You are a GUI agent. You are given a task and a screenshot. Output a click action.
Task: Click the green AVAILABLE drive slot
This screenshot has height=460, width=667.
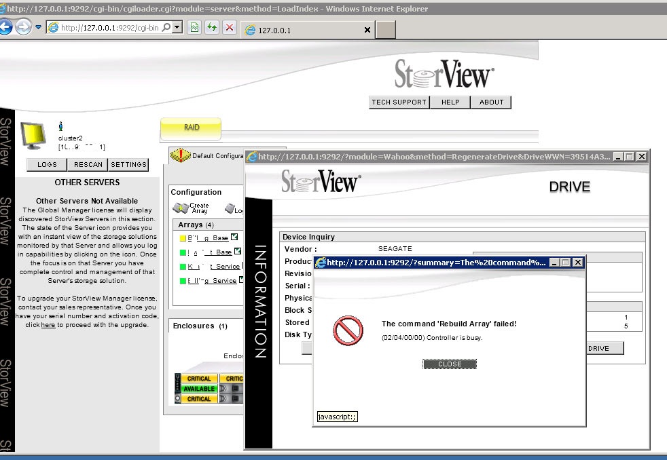point(198,389)
